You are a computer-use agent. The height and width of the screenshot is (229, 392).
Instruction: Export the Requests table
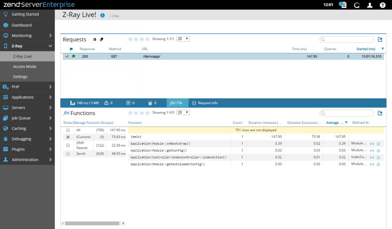click(380, 39)
